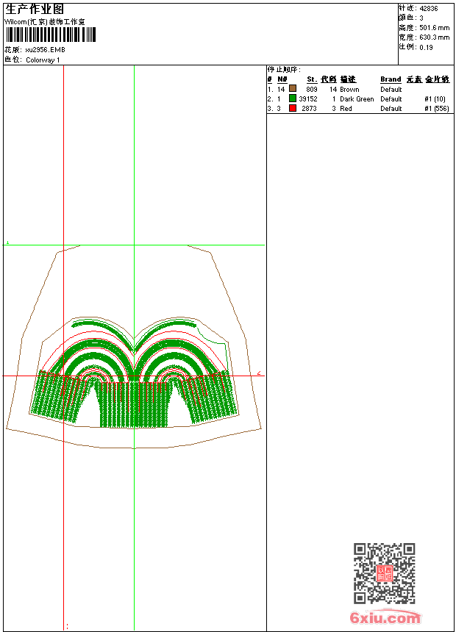
Task: Select the sequin value '#1 (556)'
Action: pyautogui.click(x=437, y=109)
